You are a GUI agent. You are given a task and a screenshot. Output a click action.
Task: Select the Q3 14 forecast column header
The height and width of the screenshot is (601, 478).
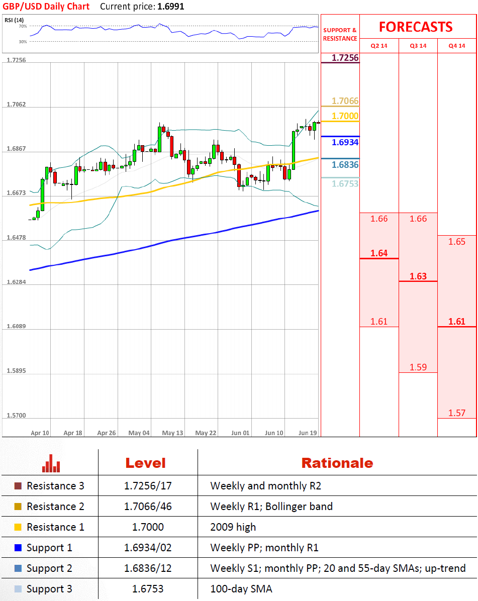[418, 46]
